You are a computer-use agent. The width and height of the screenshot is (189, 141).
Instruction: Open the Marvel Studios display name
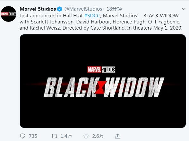(38, 9)
